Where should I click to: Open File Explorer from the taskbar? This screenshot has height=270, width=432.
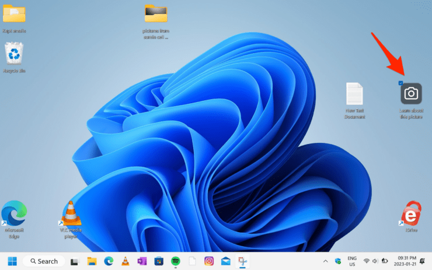[x=92, y=261]
